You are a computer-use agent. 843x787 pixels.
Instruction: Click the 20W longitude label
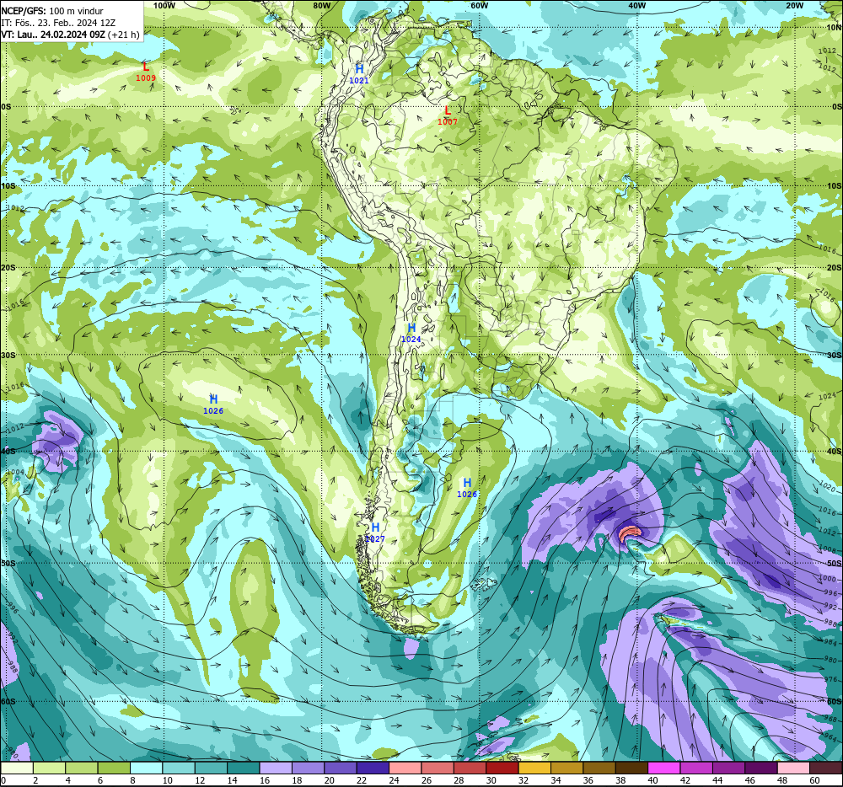pyautogui.click(x=795, y=5)
